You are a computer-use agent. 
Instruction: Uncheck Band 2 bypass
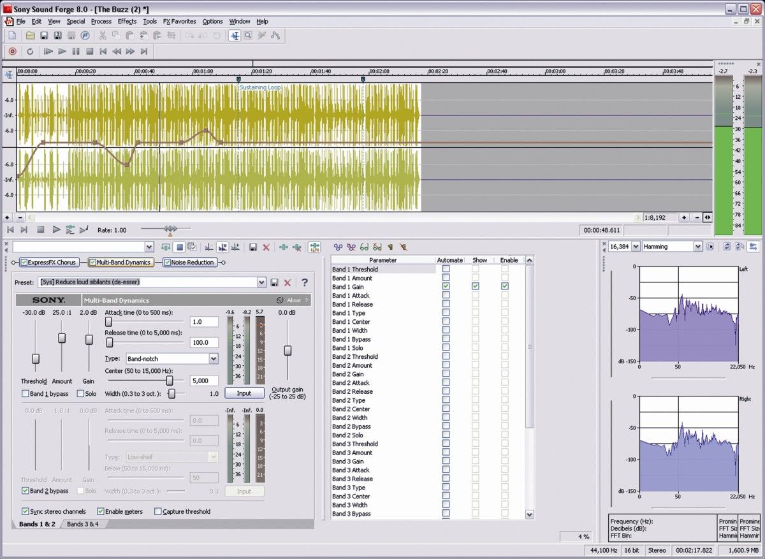25,491
